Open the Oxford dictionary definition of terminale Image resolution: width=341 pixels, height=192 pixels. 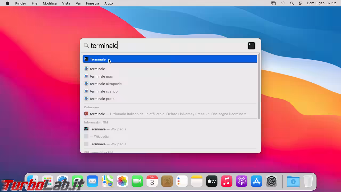169,114
